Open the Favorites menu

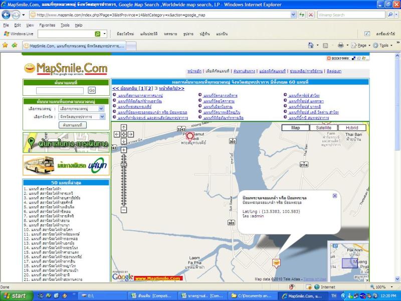click(47, 25)
